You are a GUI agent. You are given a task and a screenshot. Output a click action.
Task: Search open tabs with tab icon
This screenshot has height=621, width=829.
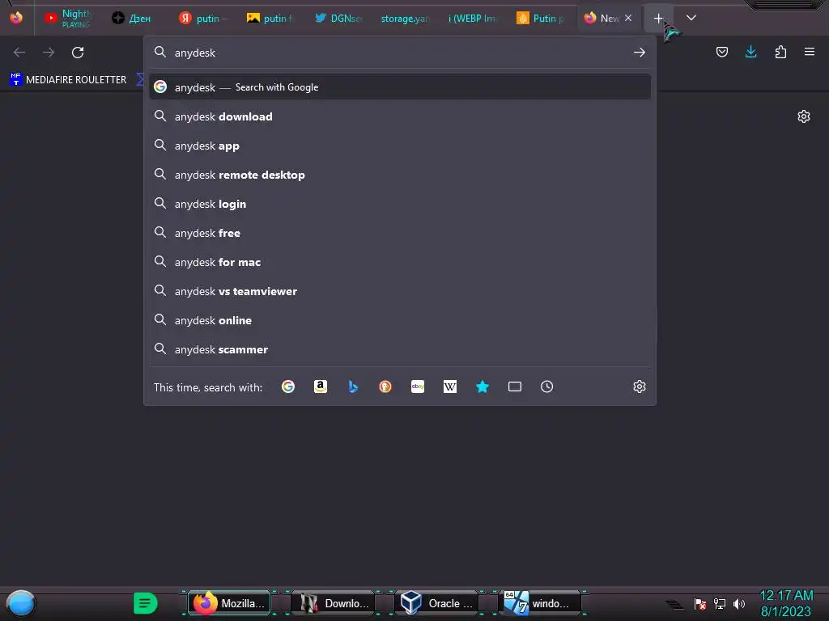[x=514, y=387]
